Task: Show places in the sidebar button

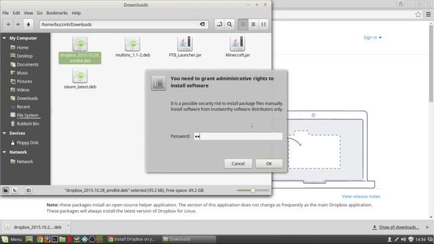Action: click(5, 190)
